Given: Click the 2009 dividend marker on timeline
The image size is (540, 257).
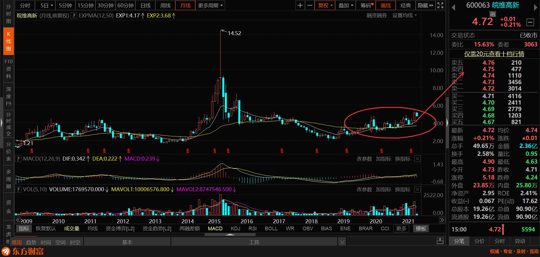Looking at the screenshot, I should coord(32,151).
